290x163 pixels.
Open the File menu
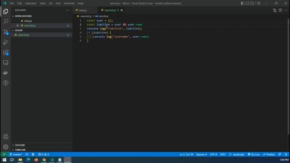[12, 3]
